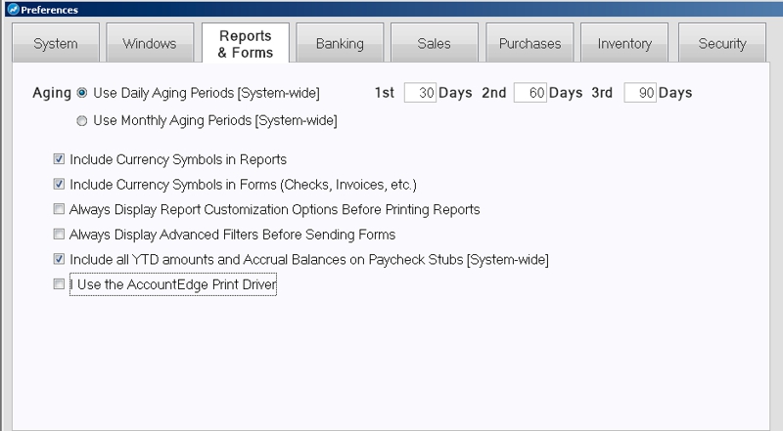Screen dimensions: 783x431
Task: Check I Use the AccountEdge Print Driver
Action: click(x=61, y=285)
